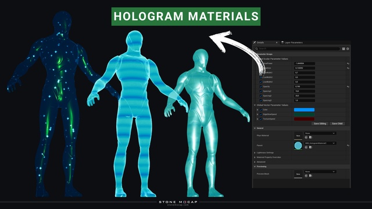The image size is (372, 209).
Task: Select the Details tab
Action: click(x=260, y=42)
